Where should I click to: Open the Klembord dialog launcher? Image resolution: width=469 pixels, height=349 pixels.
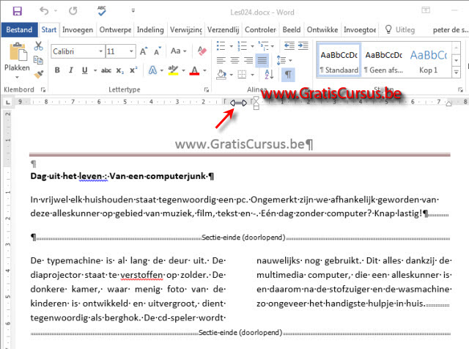coord(43,89)
